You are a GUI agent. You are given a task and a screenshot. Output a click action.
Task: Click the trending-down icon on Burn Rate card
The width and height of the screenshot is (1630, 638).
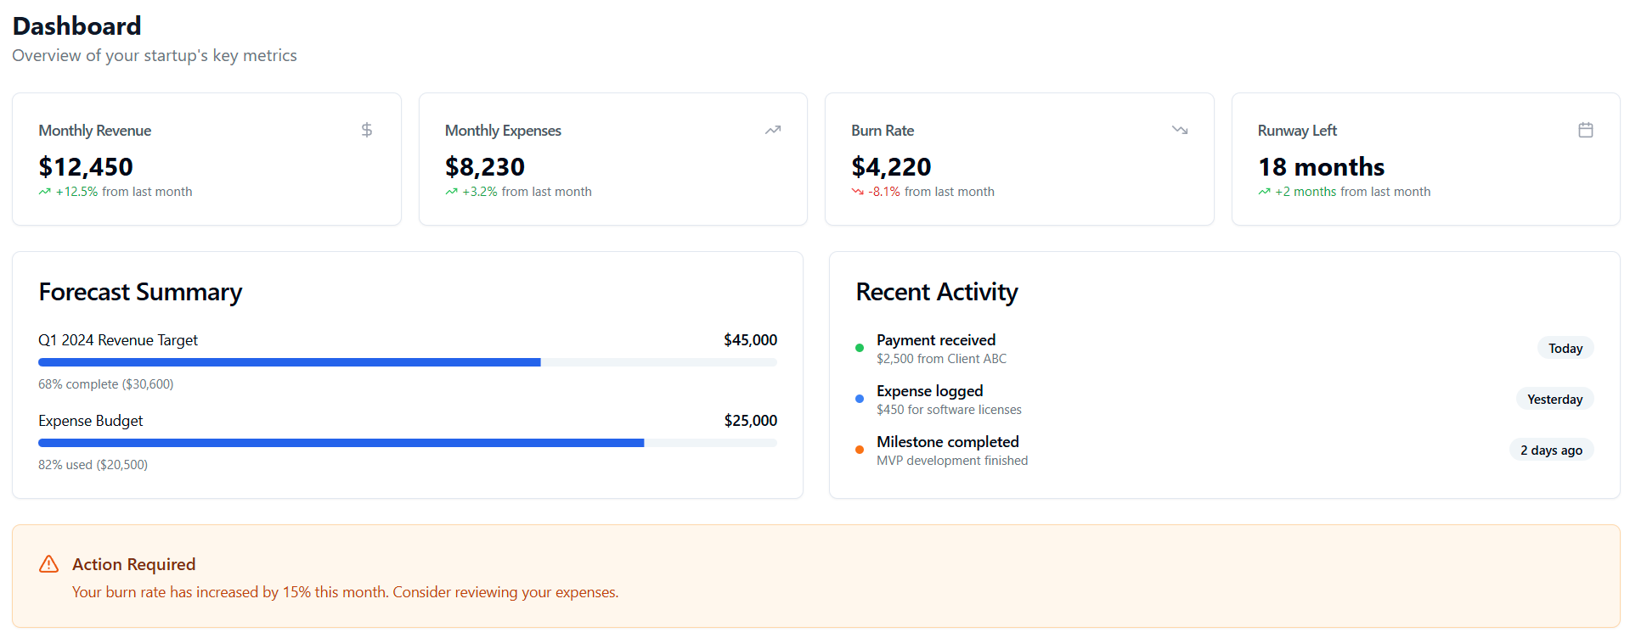[1180, 130]
